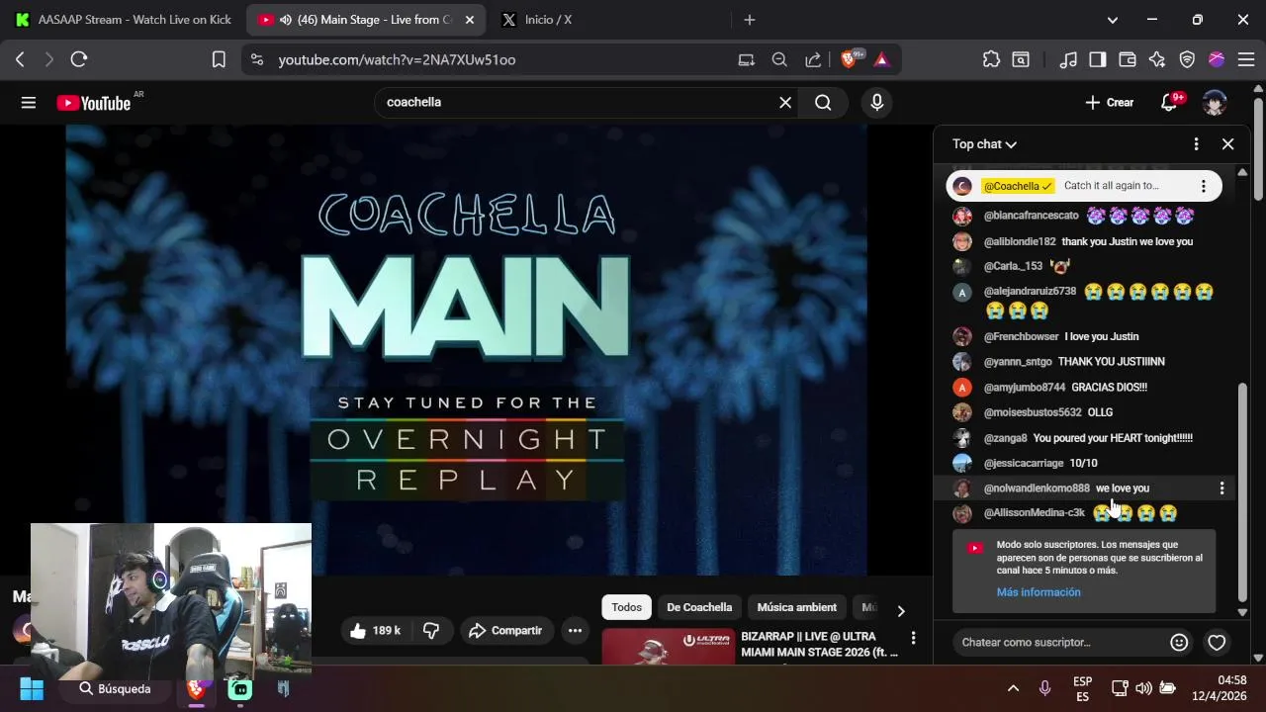1266x712 pixels.
Task: Click the Compartir share button
Action: (x=505, y=631)
